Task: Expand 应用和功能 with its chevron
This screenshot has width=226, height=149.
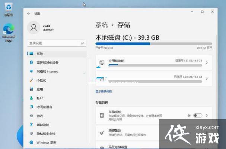Action: click(207, 63)
